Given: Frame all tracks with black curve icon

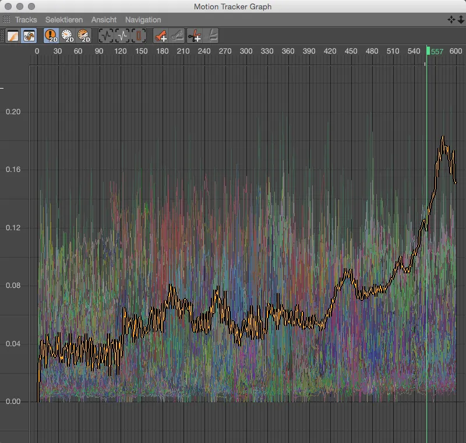Looking at the screenshot, I should [106, 36].
